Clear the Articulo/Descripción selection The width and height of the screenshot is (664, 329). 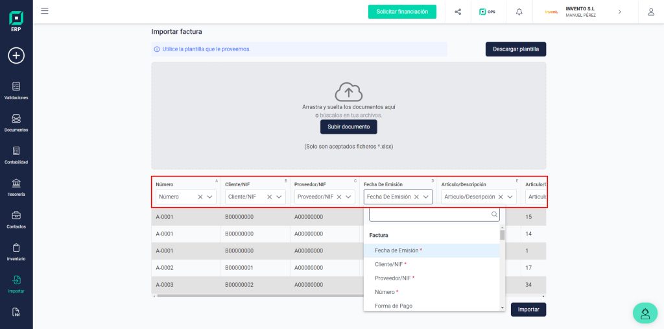click(501, 197)
